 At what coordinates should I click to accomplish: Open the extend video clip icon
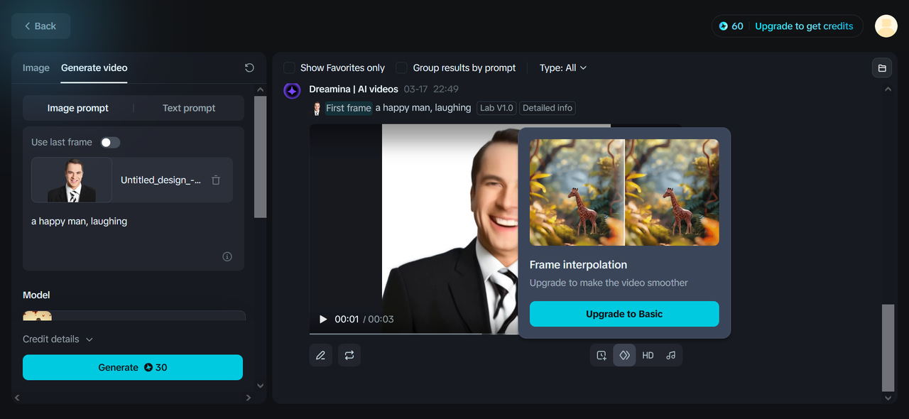point(601,354)
